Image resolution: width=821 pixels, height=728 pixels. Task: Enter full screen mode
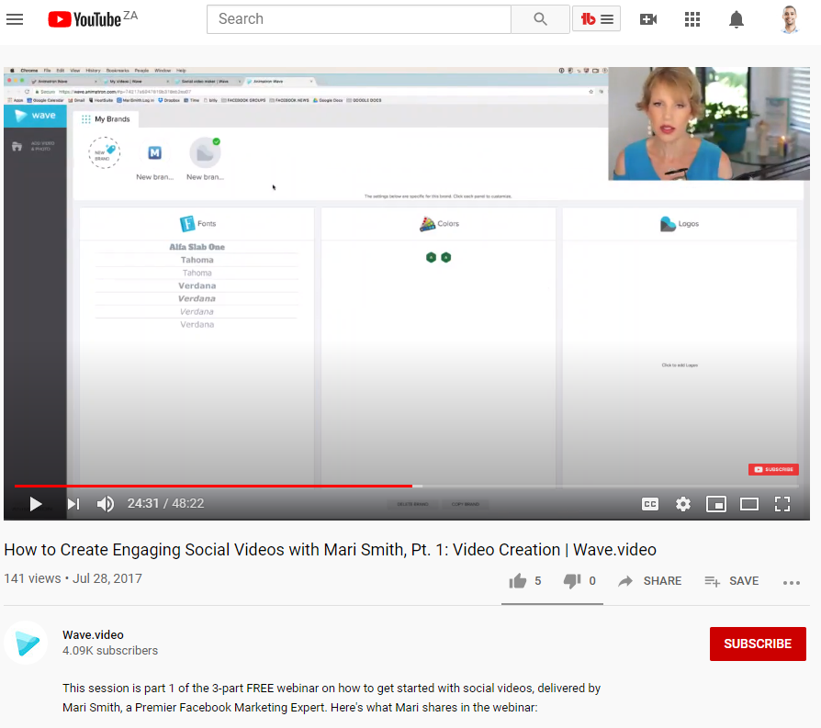pos(782,504)
